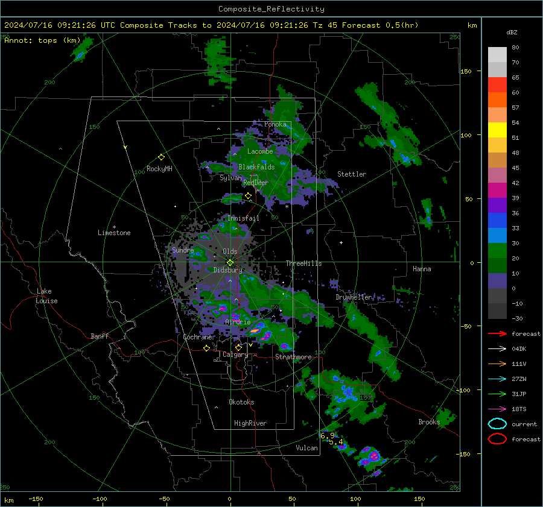Click the magenta 39-42 dBZ swatch
The width and height of the screenshot is (543, 507).
[497, 191]
